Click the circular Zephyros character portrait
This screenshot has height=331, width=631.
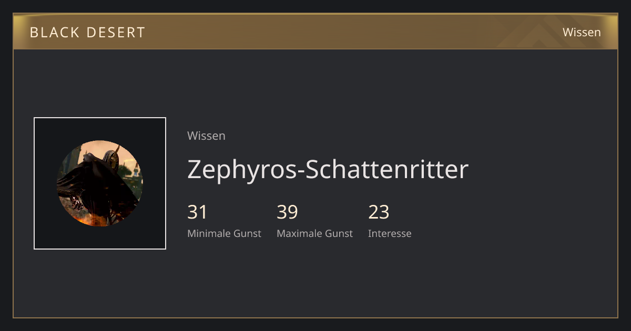(x=100, y=183)
